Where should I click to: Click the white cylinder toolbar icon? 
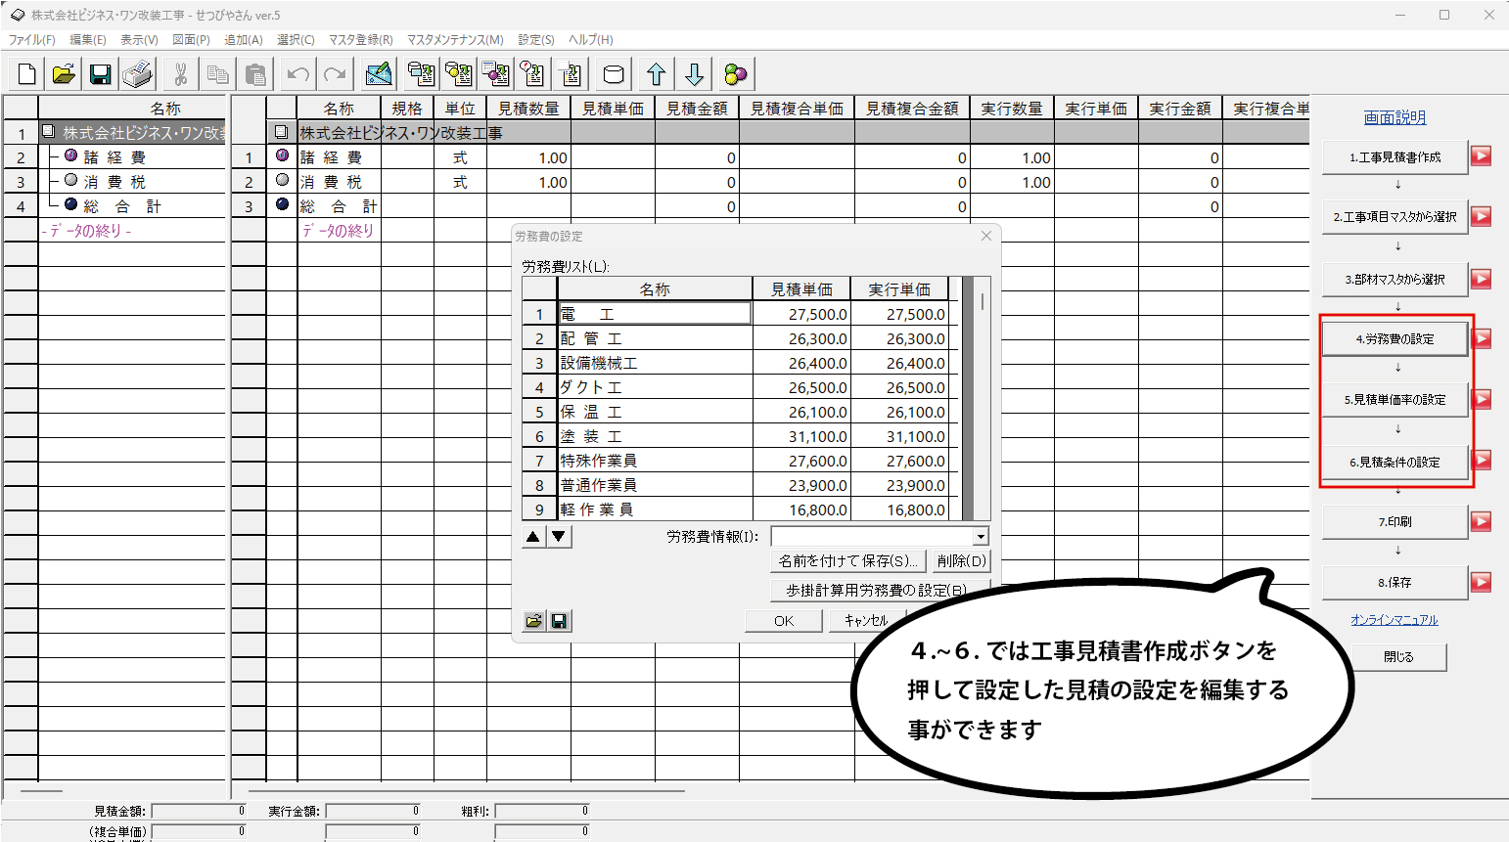click(x=614, y=74)
